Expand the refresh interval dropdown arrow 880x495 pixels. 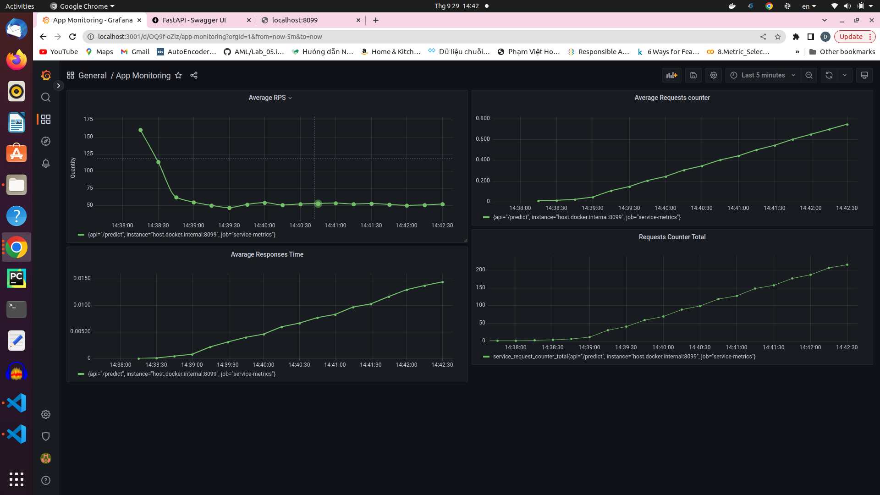click(x=844, y=75)
